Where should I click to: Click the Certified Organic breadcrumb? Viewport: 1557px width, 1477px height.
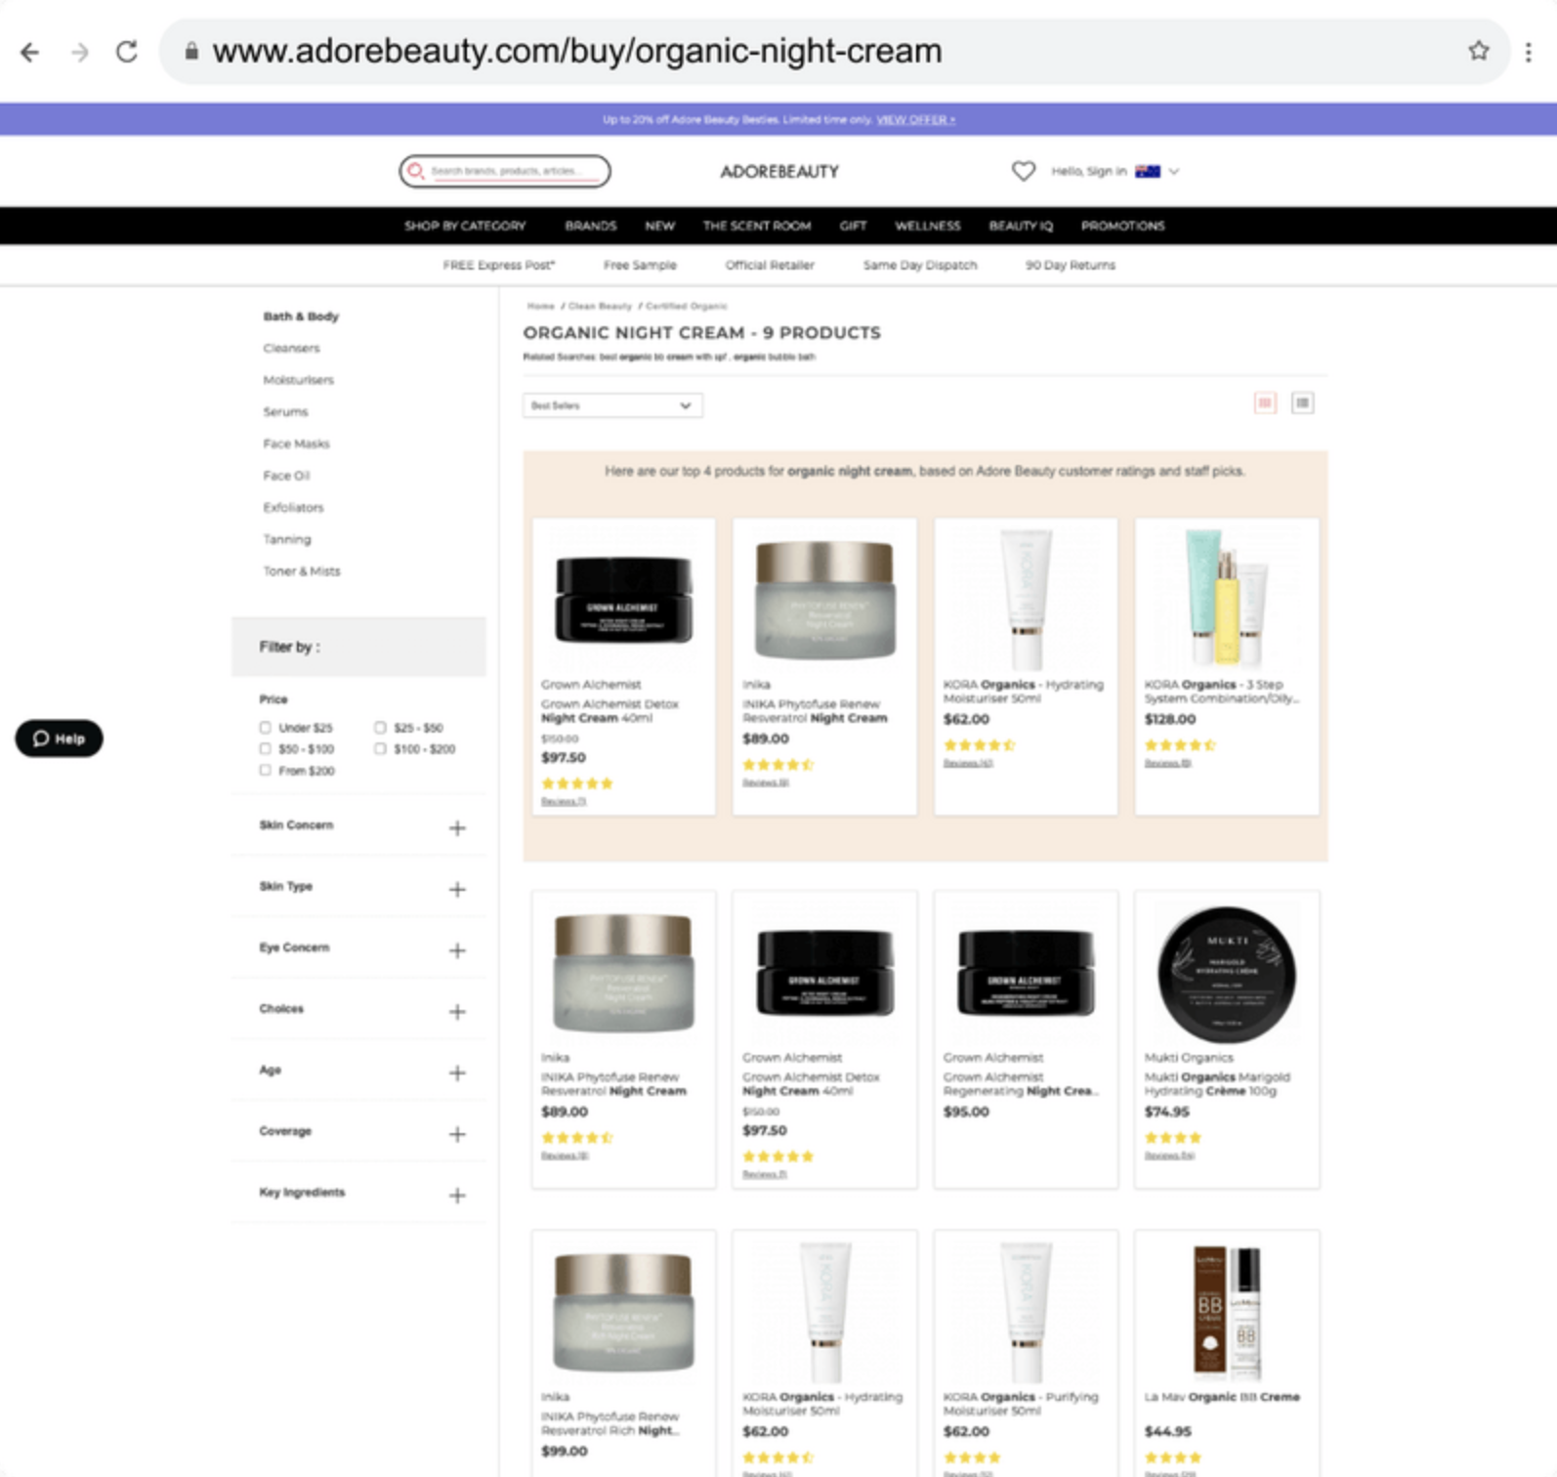click(687, 306)
